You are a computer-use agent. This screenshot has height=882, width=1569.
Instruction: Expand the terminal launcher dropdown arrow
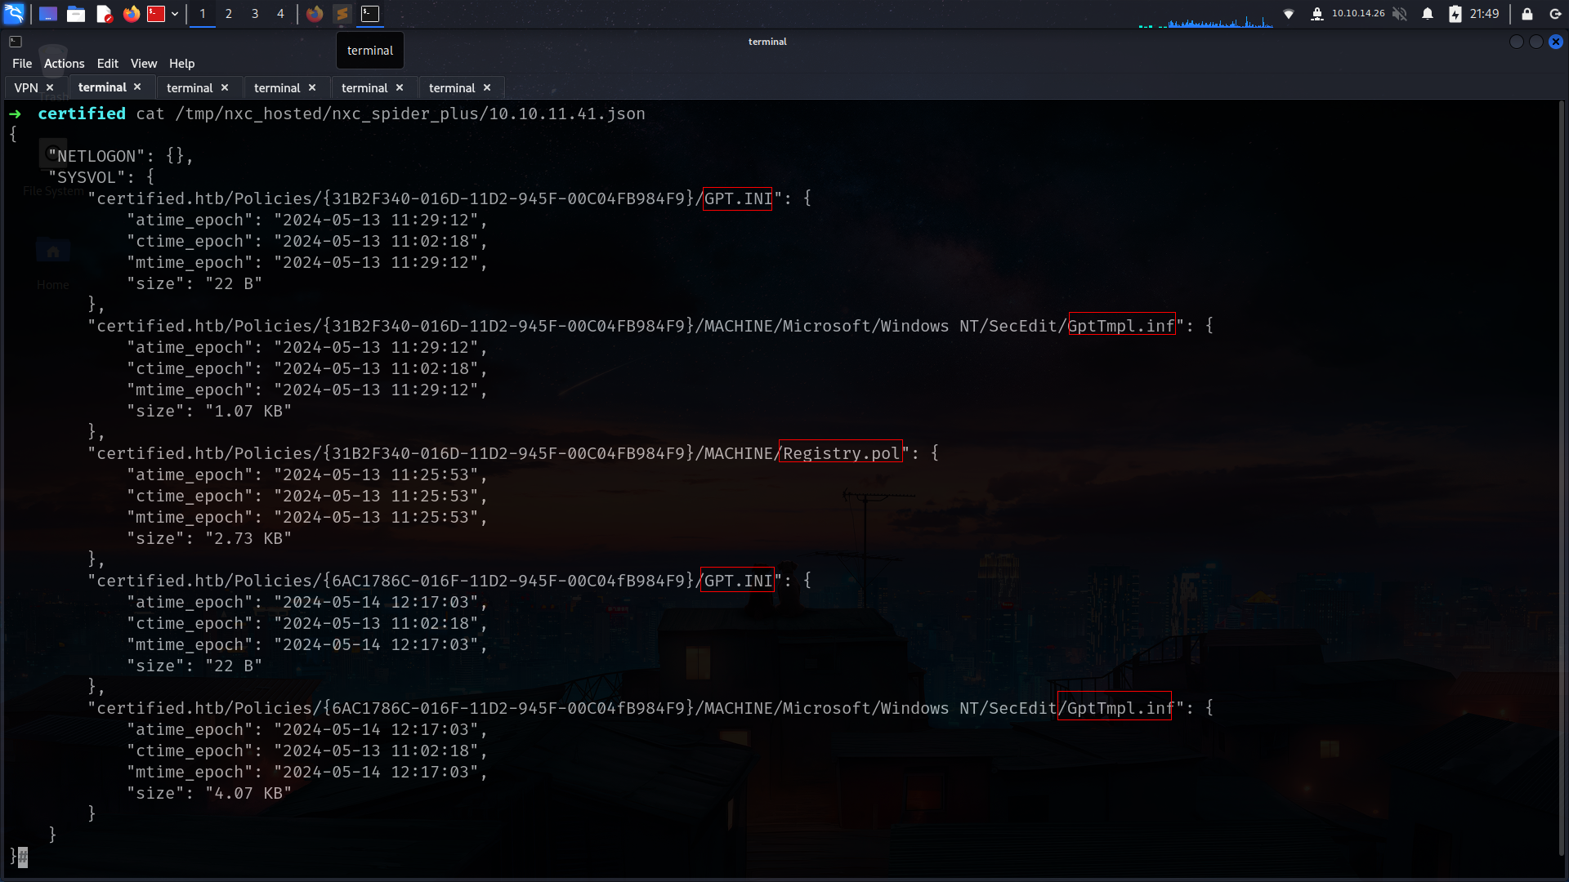point(175,14)
